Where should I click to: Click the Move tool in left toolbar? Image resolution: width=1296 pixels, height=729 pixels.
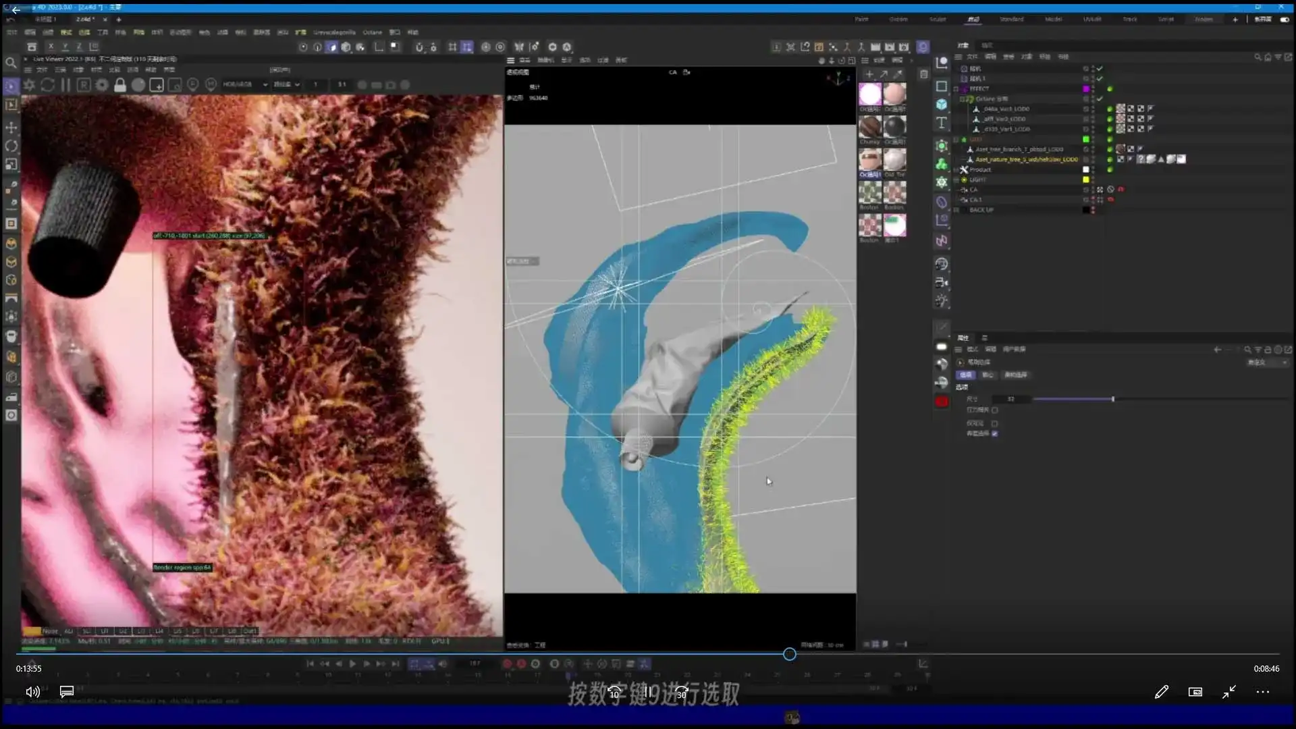pyautogui.click(x=11, y=128)
